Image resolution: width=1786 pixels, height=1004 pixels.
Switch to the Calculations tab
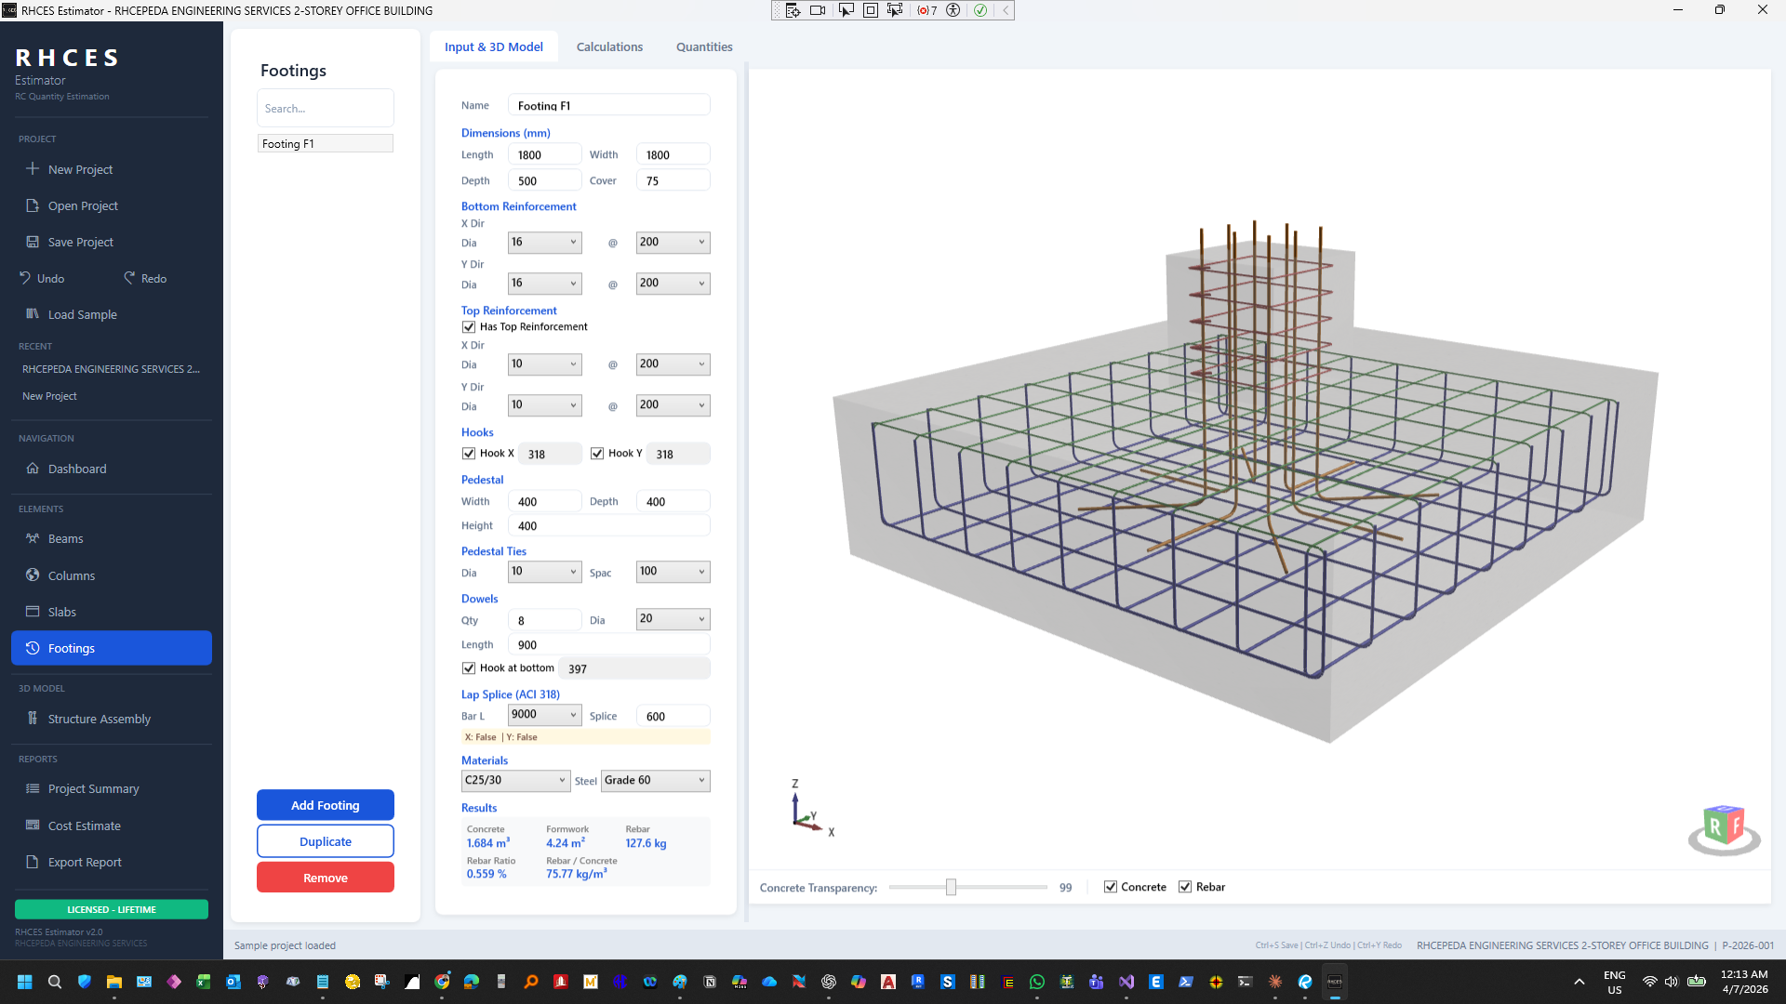coord(609,46)
